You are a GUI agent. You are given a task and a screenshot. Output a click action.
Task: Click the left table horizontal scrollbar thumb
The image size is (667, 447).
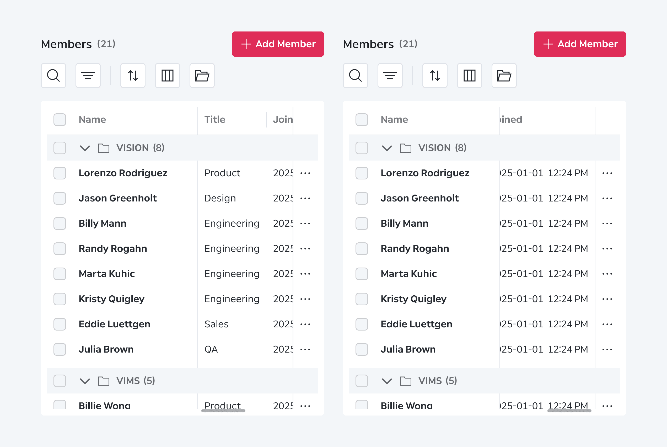click(x=223, y=411)
